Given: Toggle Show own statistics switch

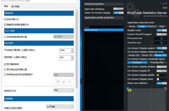Looking at the screenshot, I should coord(162,83).
